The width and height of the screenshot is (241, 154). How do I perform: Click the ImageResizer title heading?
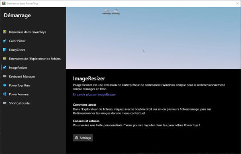[x=89, y=78]
